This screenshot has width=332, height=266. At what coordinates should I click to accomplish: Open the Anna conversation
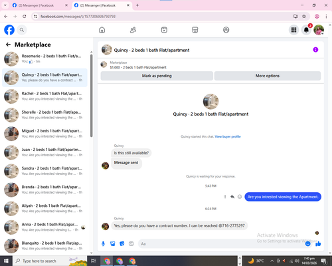click(44, 227)
